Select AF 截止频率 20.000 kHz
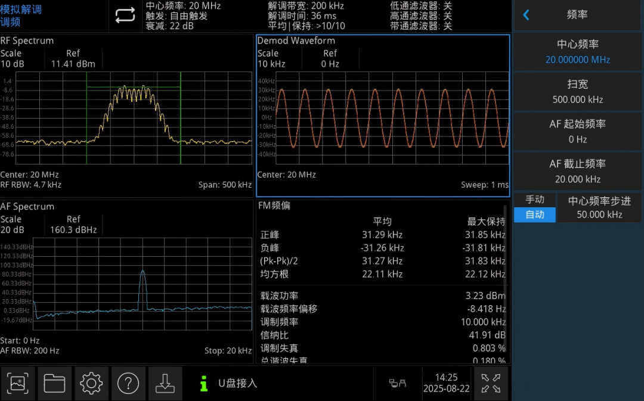This screenshot has height=401, width=644. 577,171
